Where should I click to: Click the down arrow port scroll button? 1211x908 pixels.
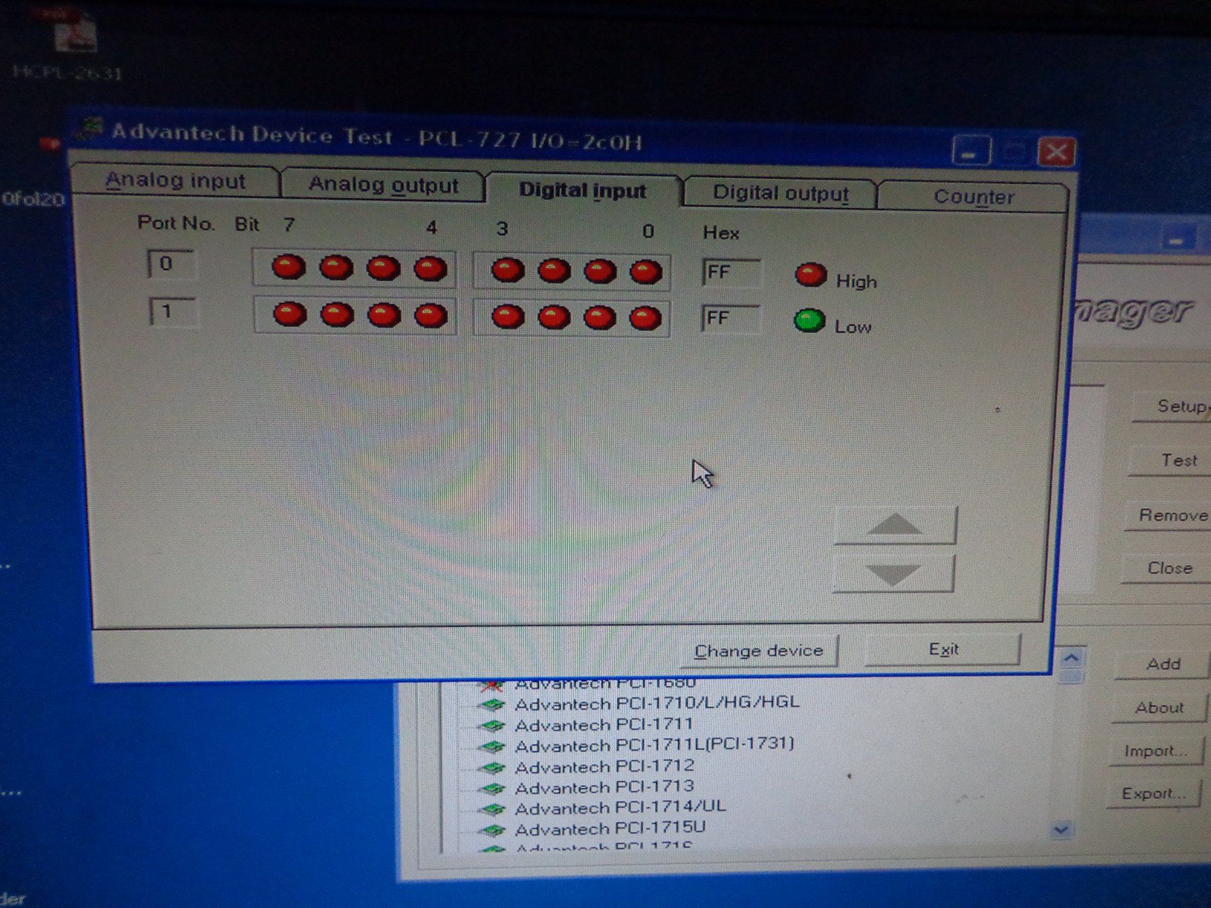(x=893, y=574)
